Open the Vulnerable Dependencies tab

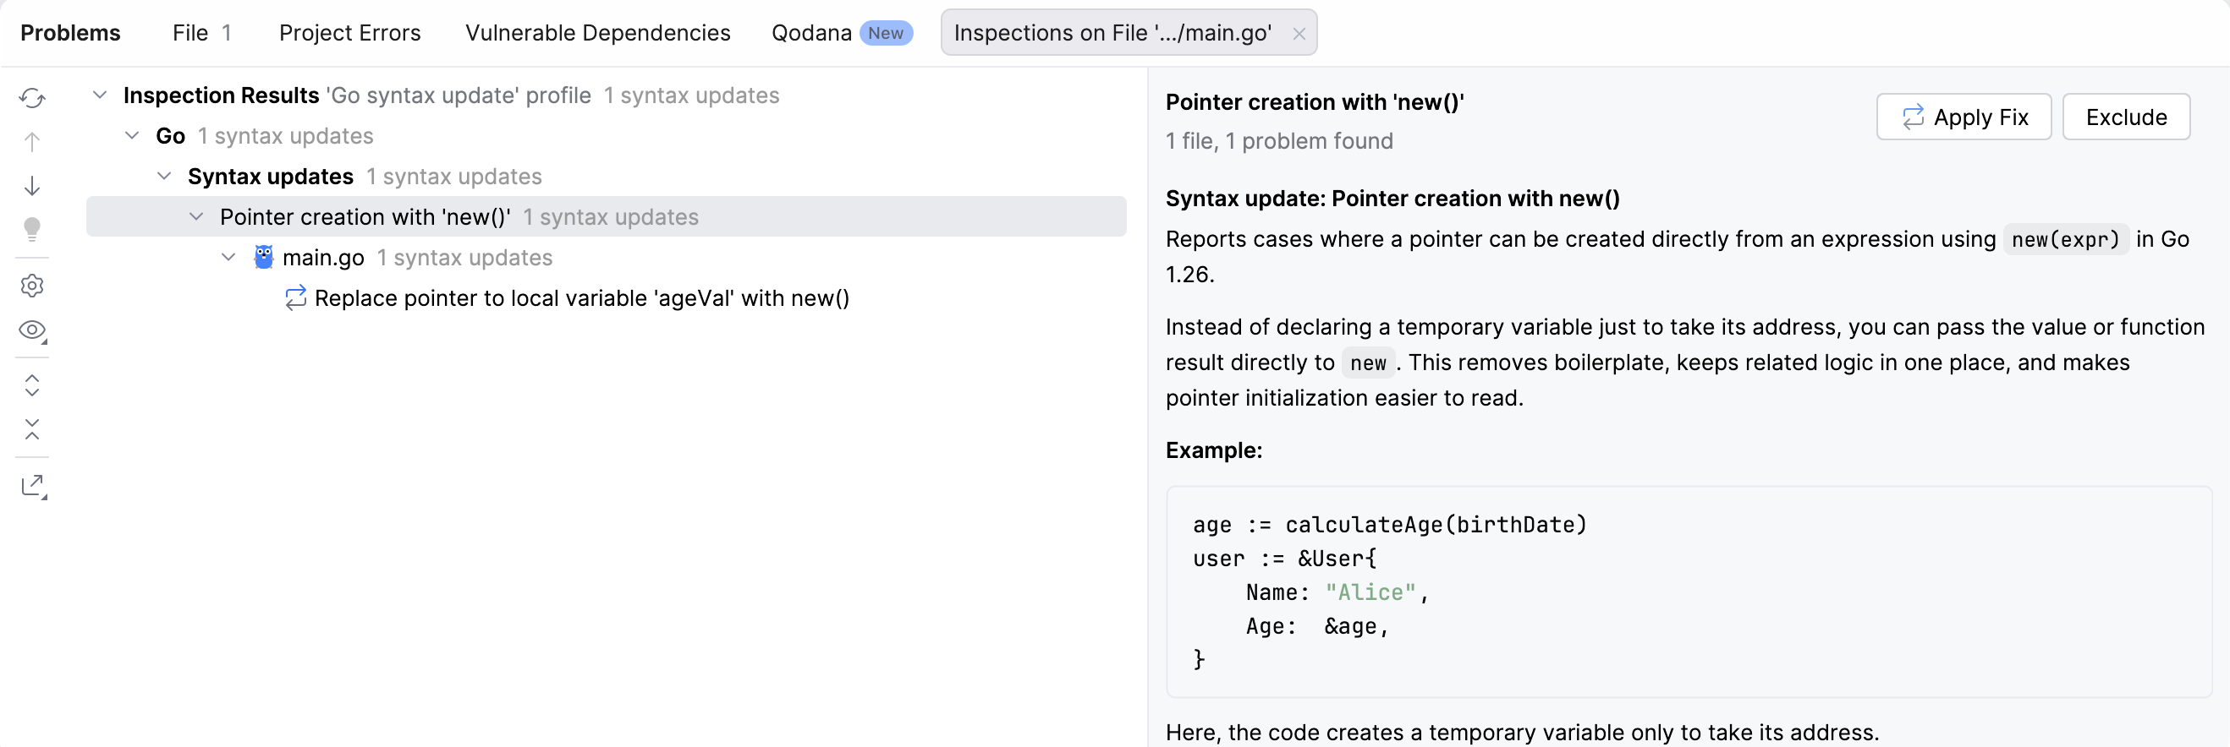597,33
